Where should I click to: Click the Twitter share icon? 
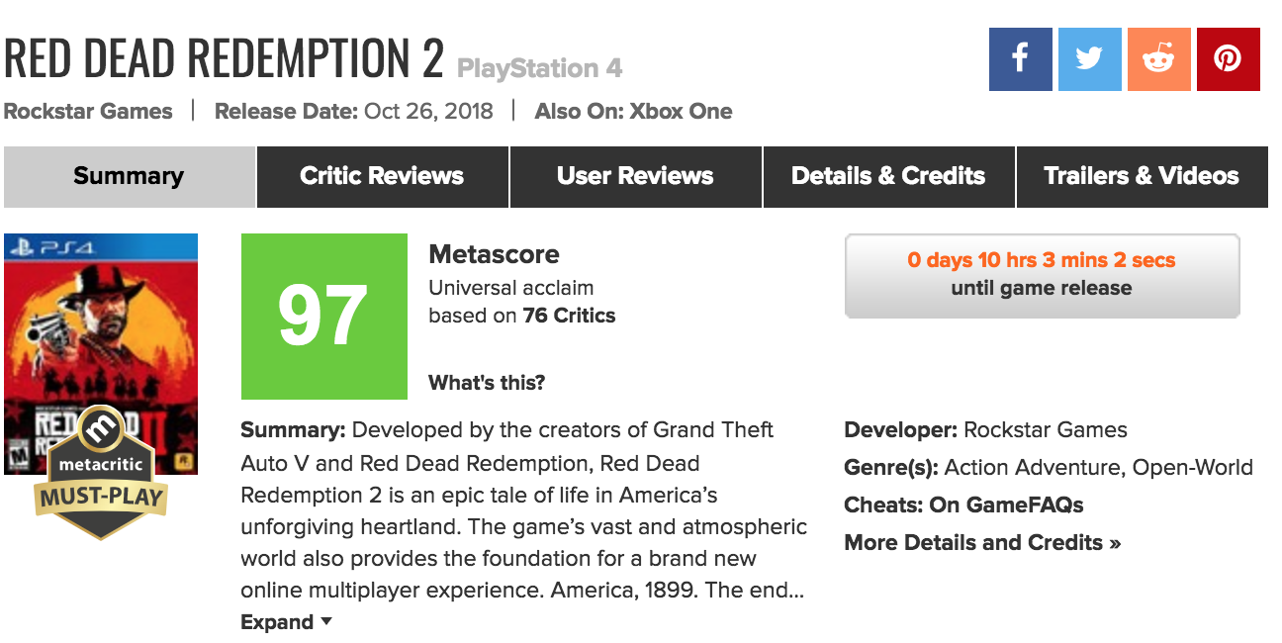pyautogui.click(x=1089, y=59)
